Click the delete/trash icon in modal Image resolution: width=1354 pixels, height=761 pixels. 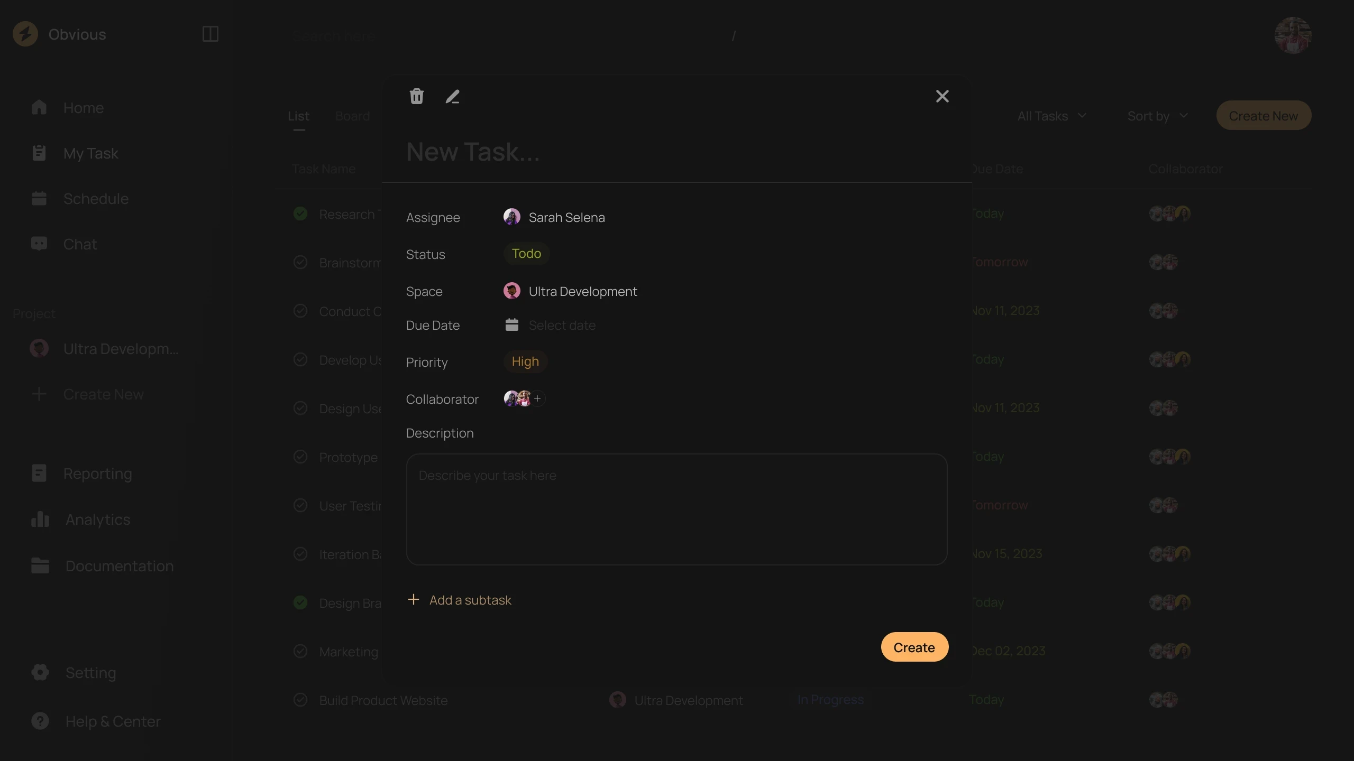[x=417, y=97]
